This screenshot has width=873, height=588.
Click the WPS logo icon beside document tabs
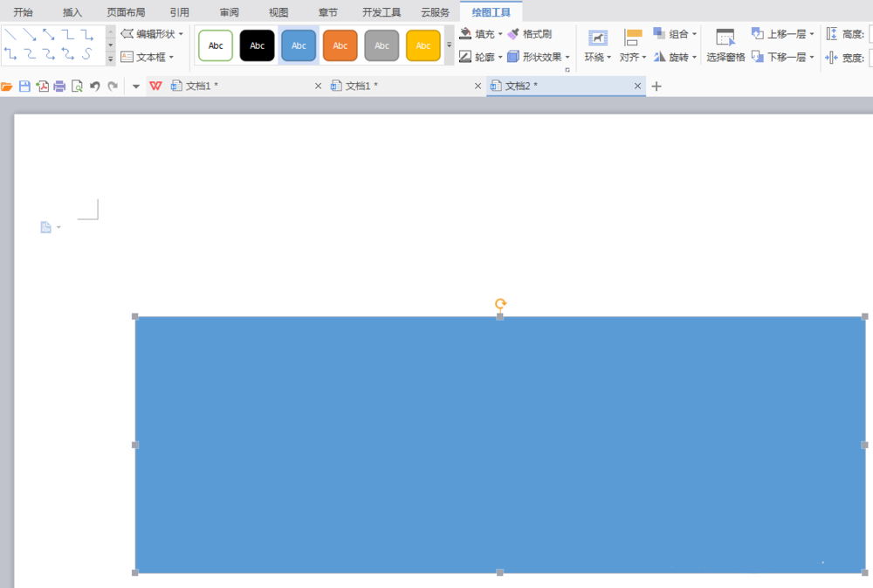pos(155,86)
